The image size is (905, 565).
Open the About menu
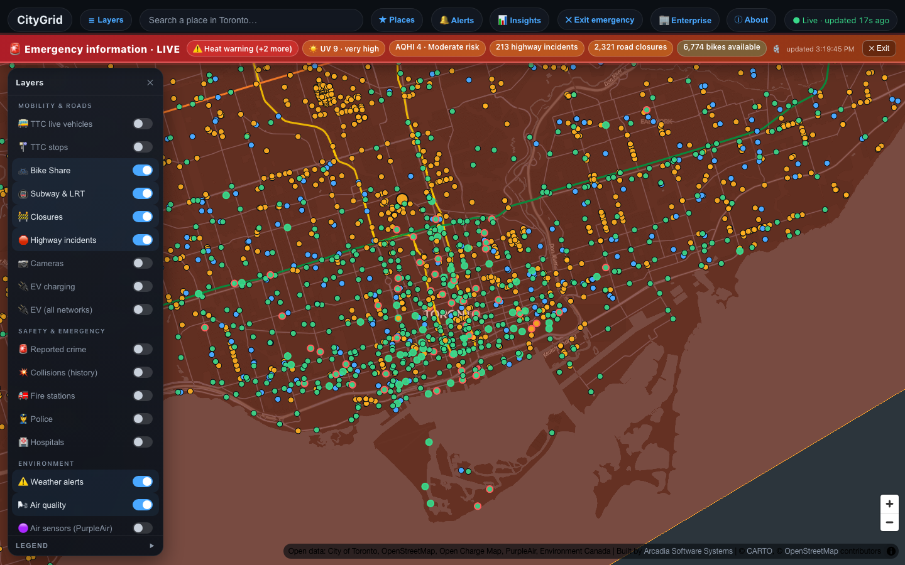click(751, 20)
